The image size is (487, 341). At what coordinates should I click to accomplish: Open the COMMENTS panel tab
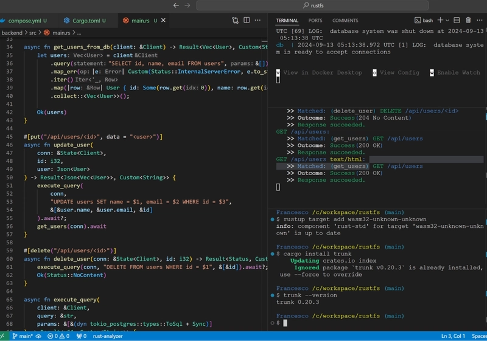345,21
